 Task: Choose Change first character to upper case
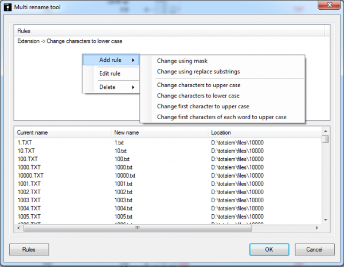(203, 107)
